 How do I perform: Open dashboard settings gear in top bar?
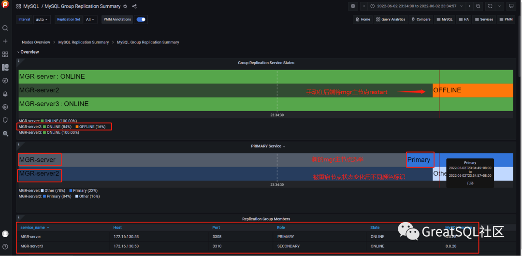(x=353, y=6)
